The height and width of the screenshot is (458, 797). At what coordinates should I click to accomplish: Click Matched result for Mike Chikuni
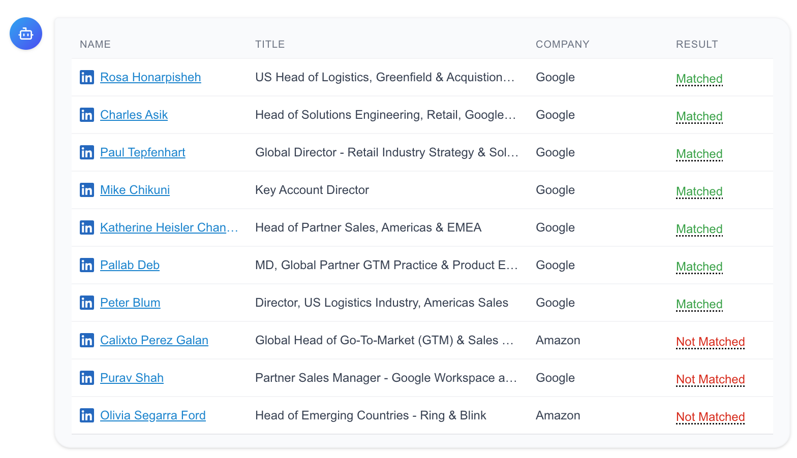point(699,191)
